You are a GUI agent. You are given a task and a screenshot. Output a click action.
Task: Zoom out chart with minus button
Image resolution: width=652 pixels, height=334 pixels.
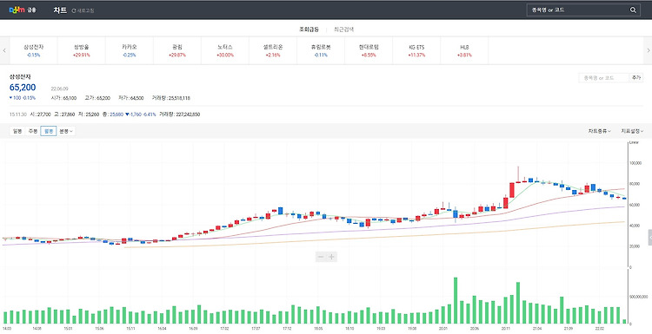(321, 257)
